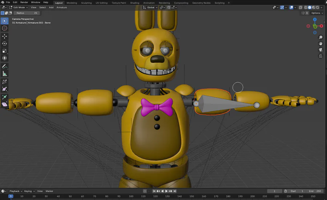The image size is (327, 200).
Task: Open the Keying dropdown
Action: coord(29,191)
